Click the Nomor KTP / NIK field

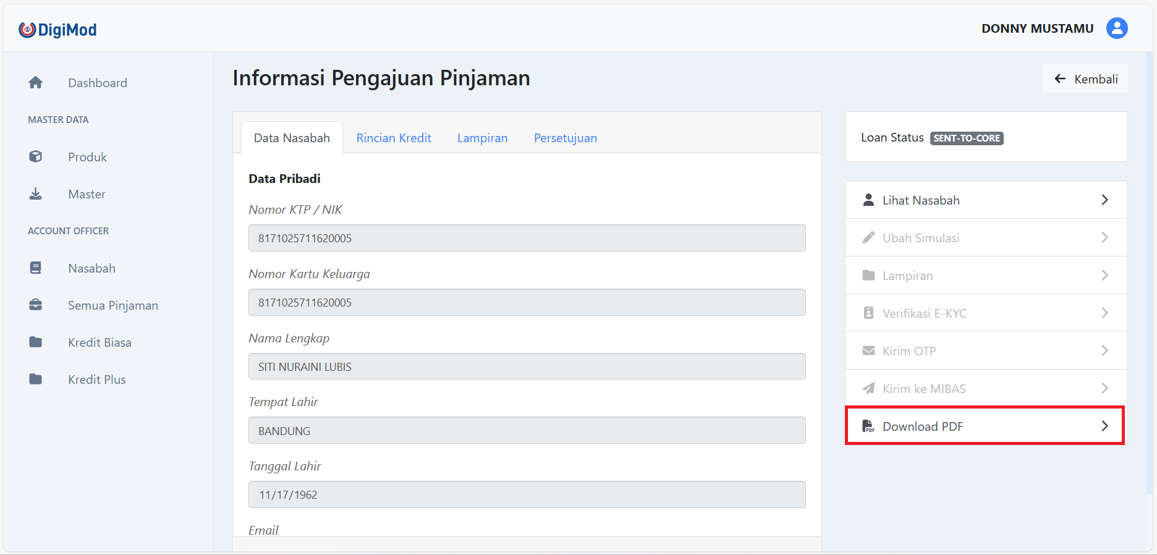pyautogui.click(x=527, y=239)
